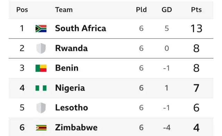The image size is (222, 136).
Task: Click the GD column header
Action: (x=167, y=10)
